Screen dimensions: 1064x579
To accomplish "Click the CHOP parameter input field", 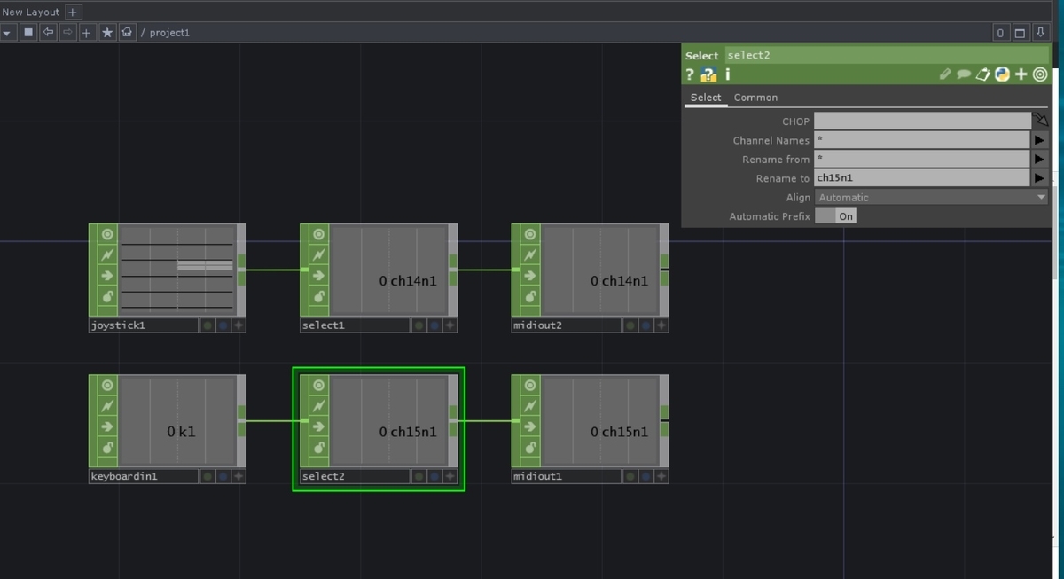I will [x=922, y=121].
